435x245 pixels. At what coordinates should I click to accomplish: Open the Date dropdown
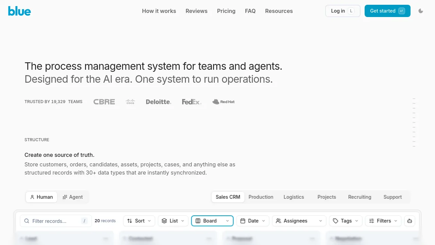[253, 221]
